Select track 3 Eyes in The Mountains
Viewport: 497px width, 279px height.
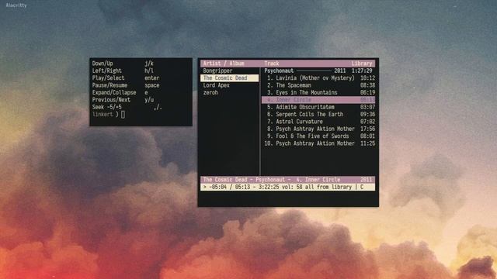(x=318, y=93)
